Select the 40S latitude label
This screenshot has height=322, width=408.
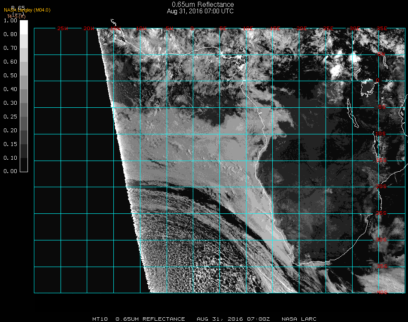382,292
